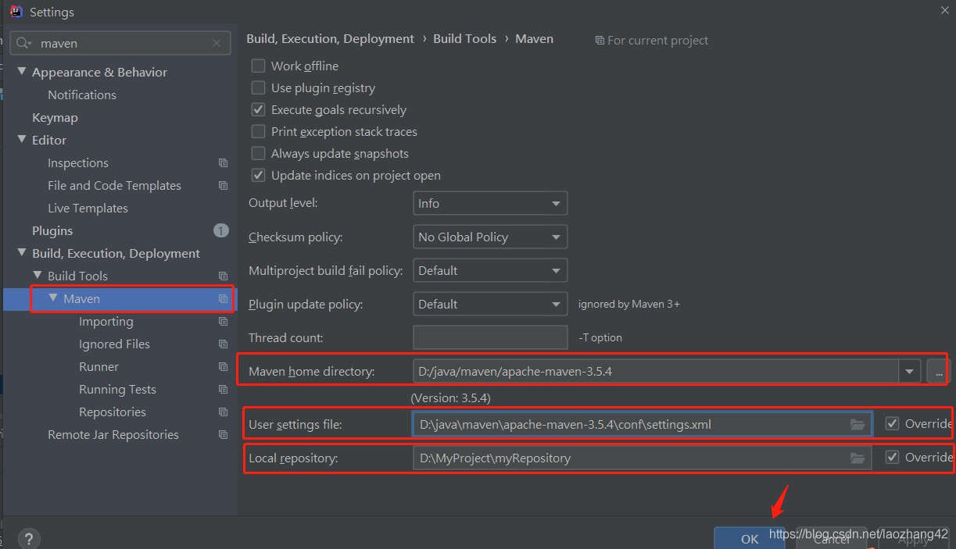
Task: Collapse the Appearance & Behavior tree node
Action: (x=22, y=72)
